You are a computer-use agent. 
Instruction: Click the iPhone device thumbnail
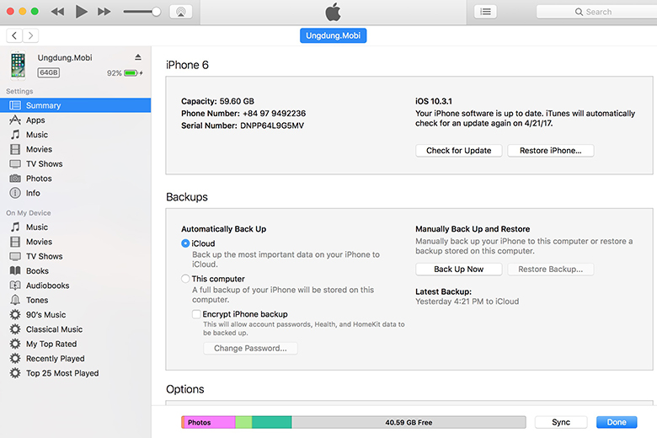(x=18, y=65)
